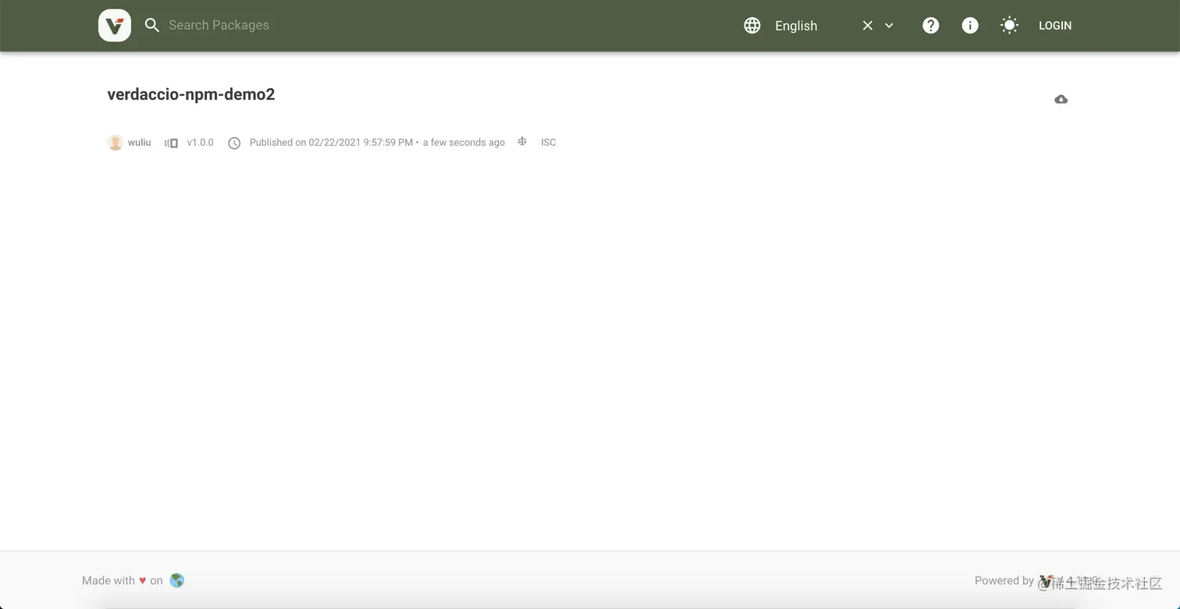Click the v1.0.0 version text
The image size is (1180, 609).
coord(200,142)
